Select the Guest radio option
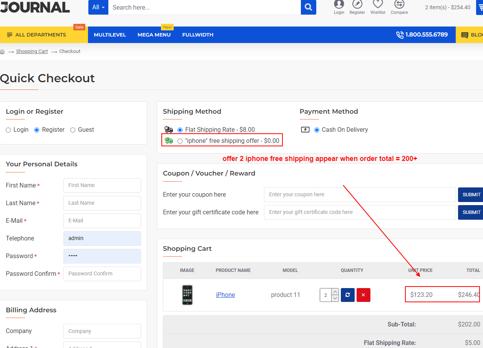Screen dimensions: 483x348 [73, 130]
